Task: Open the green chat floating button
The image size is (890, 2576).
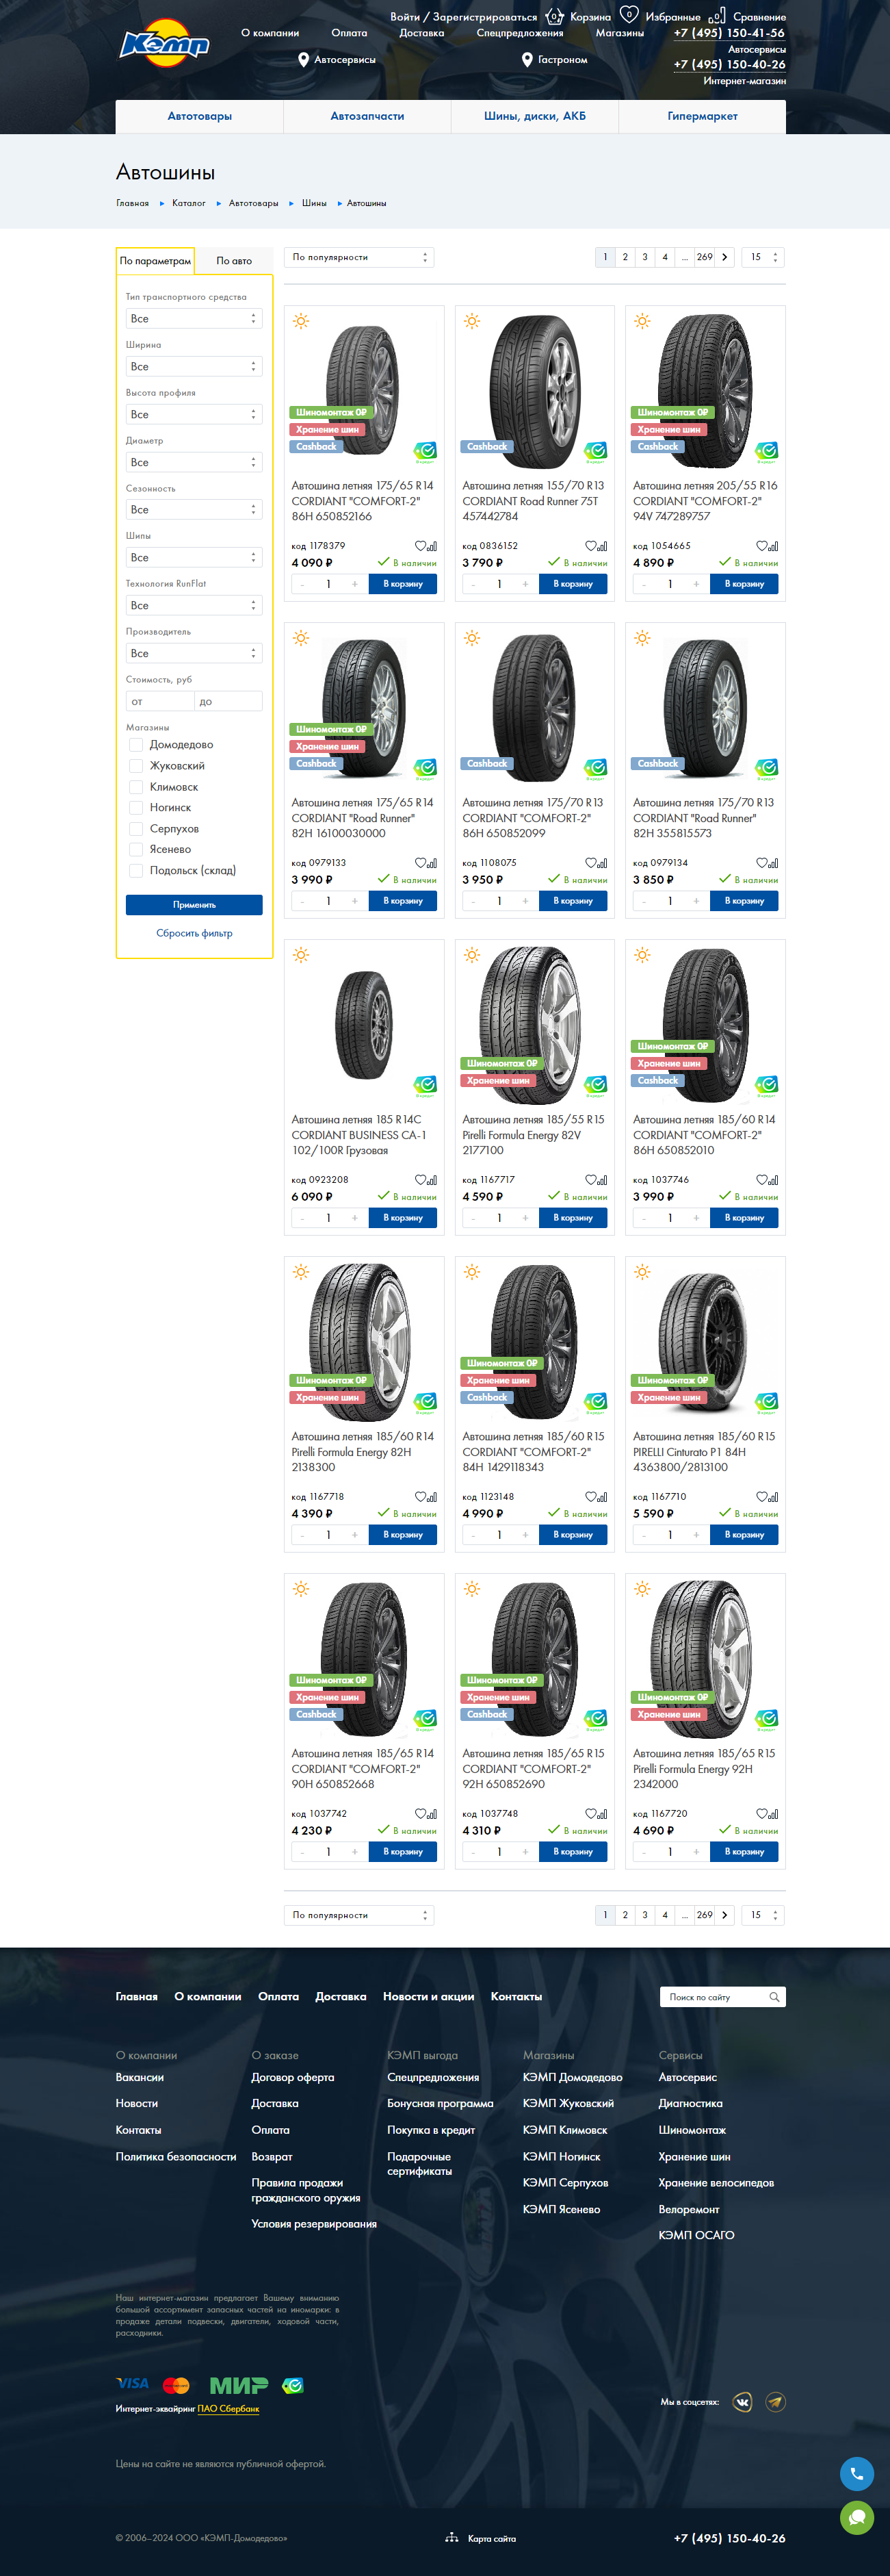Action: coord(856,2517)
